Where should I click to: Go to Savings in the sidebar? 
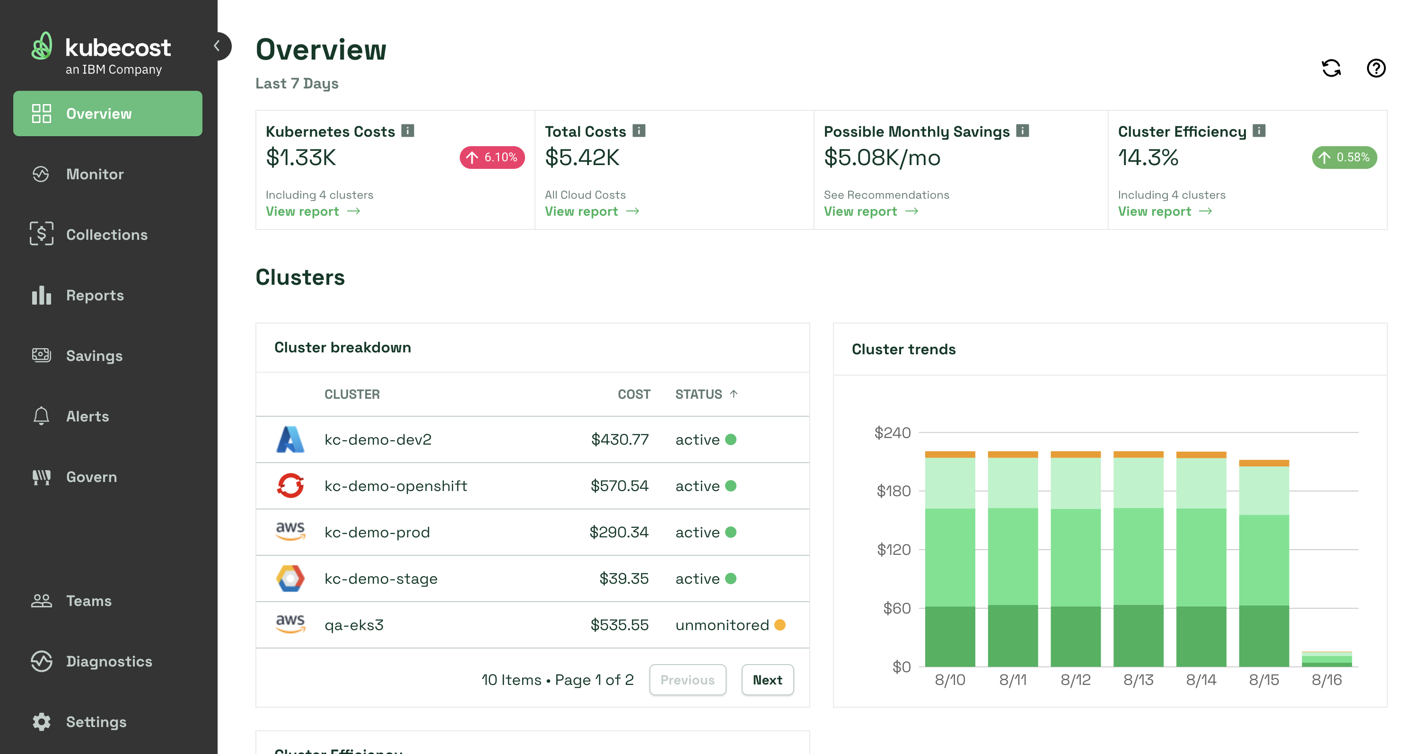(94, 356)
